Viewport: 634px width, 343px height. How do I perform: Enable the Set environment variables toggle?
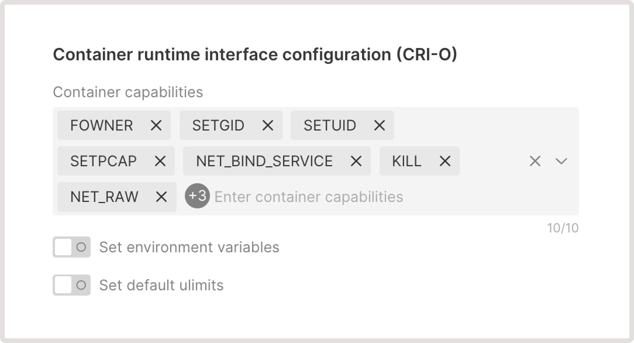tap(71, 247)
